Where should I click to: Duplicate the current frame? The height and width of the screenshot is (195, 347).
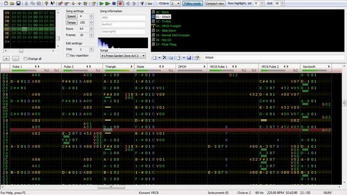tap(86, 3)
